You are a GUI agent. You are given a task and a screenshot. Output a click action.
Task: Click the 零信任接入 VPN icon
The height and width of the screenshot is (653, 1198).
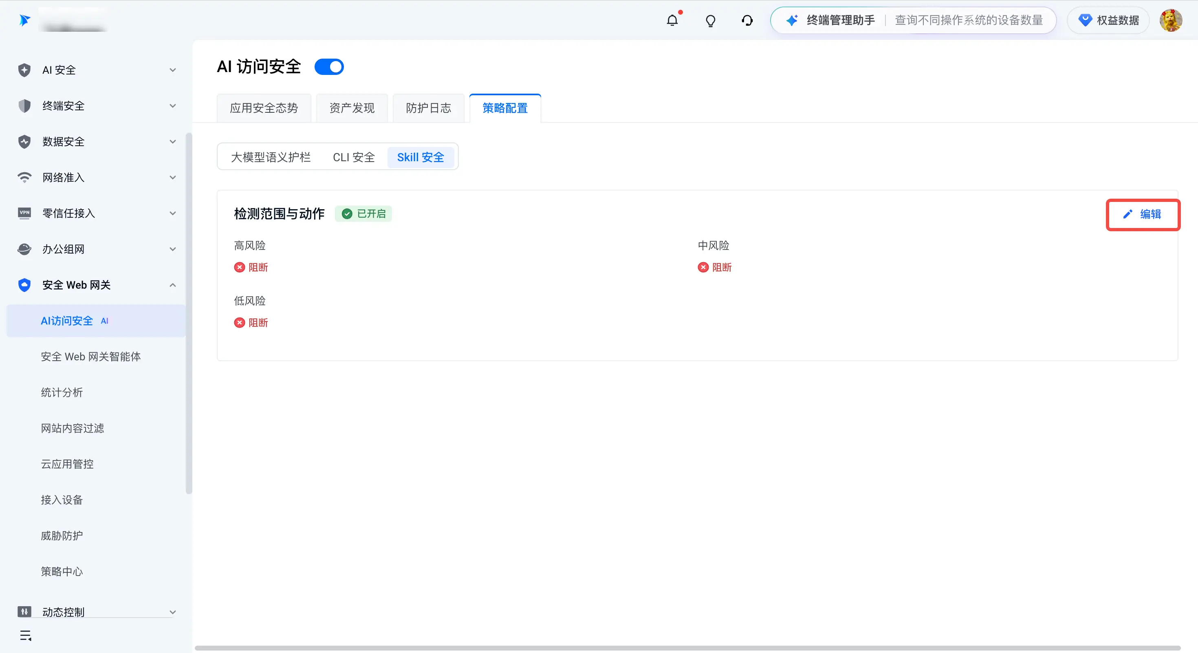(x=24, y=213)
